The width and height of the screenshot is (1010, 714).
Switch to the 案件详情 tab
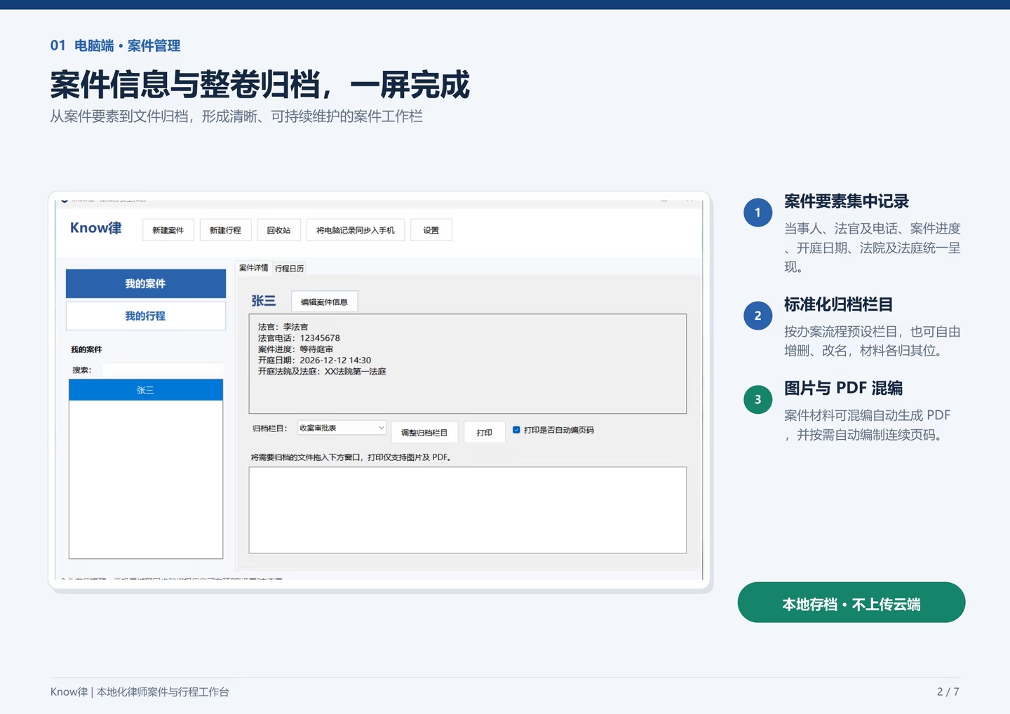253,268
